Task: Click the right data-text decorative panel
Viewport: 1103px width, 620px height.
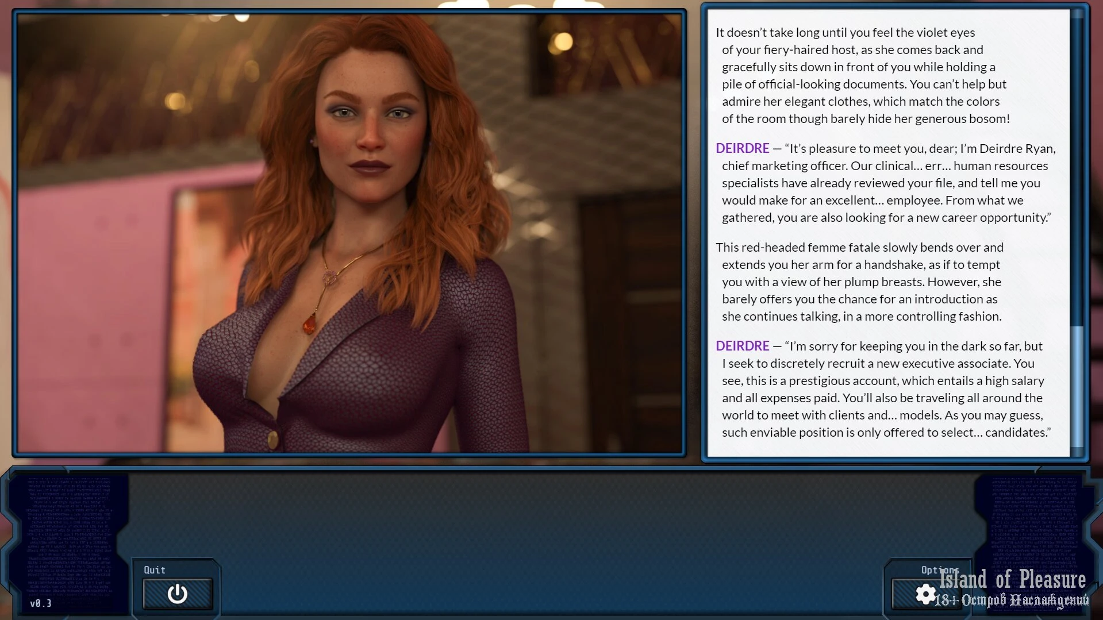Action: click(1035, 517)
